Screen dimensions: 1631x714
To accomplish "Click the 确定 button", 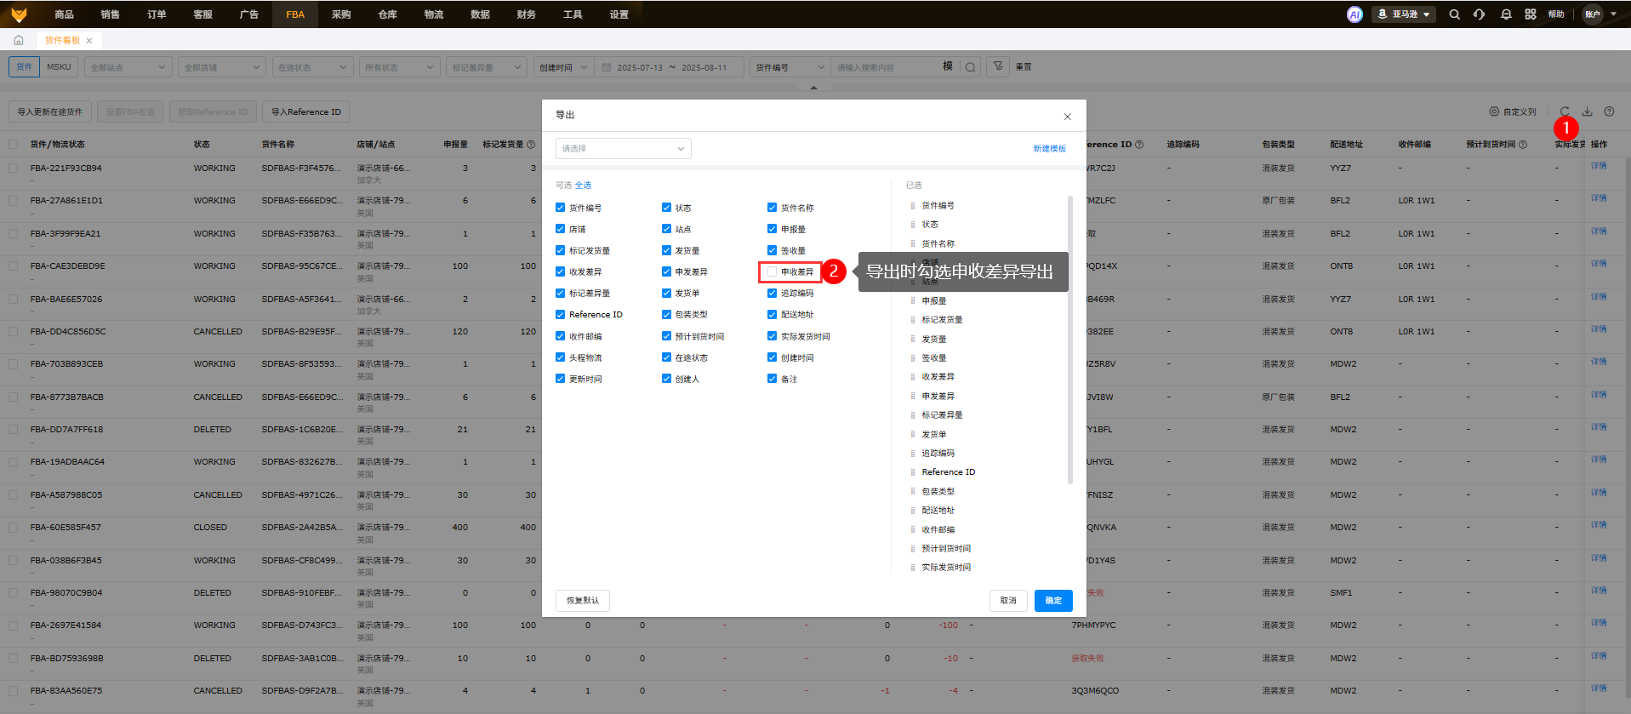I will click(1053, 601).
